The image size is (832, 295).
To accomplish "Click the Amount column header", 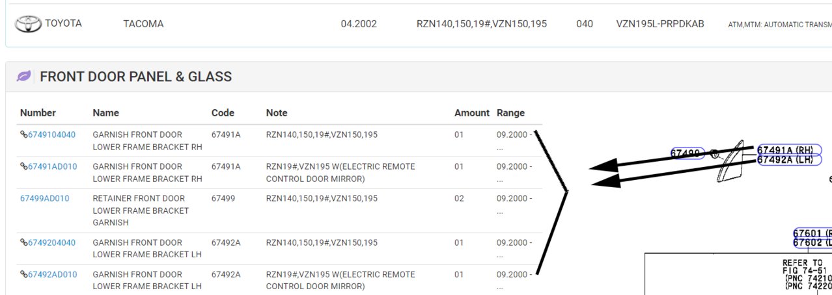I will 472,113.
